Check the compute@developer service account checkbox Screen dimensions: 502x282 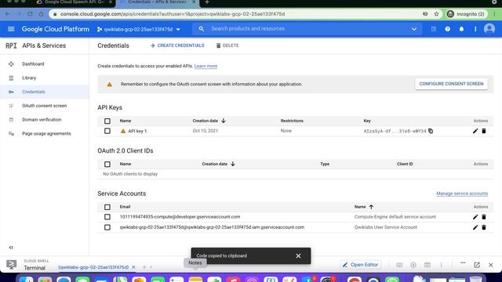coord(107,217)
